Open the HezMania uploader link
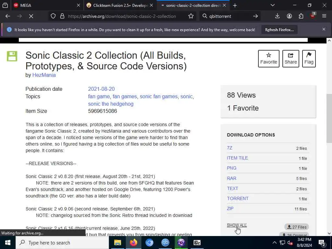The image size is (332, 249). 44,75
